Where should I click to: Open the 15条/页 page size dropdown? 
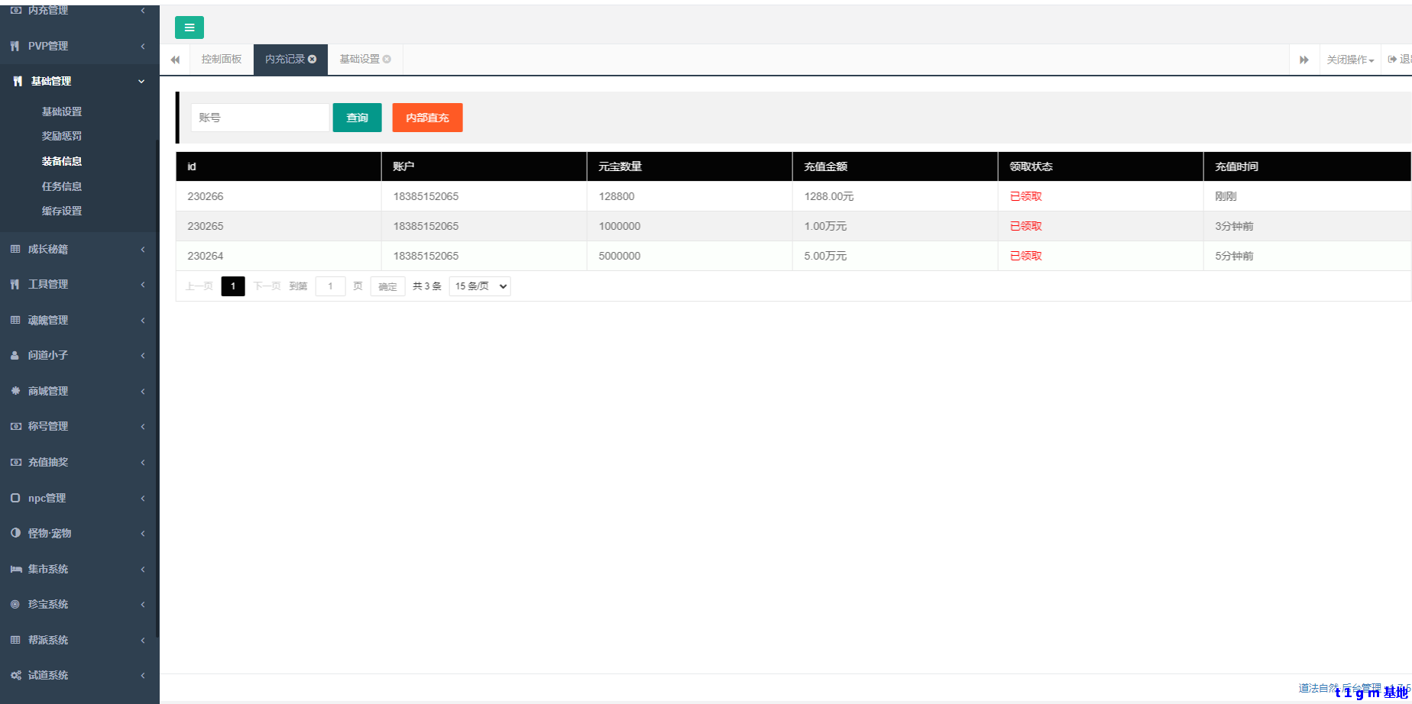tap(479, 286)
